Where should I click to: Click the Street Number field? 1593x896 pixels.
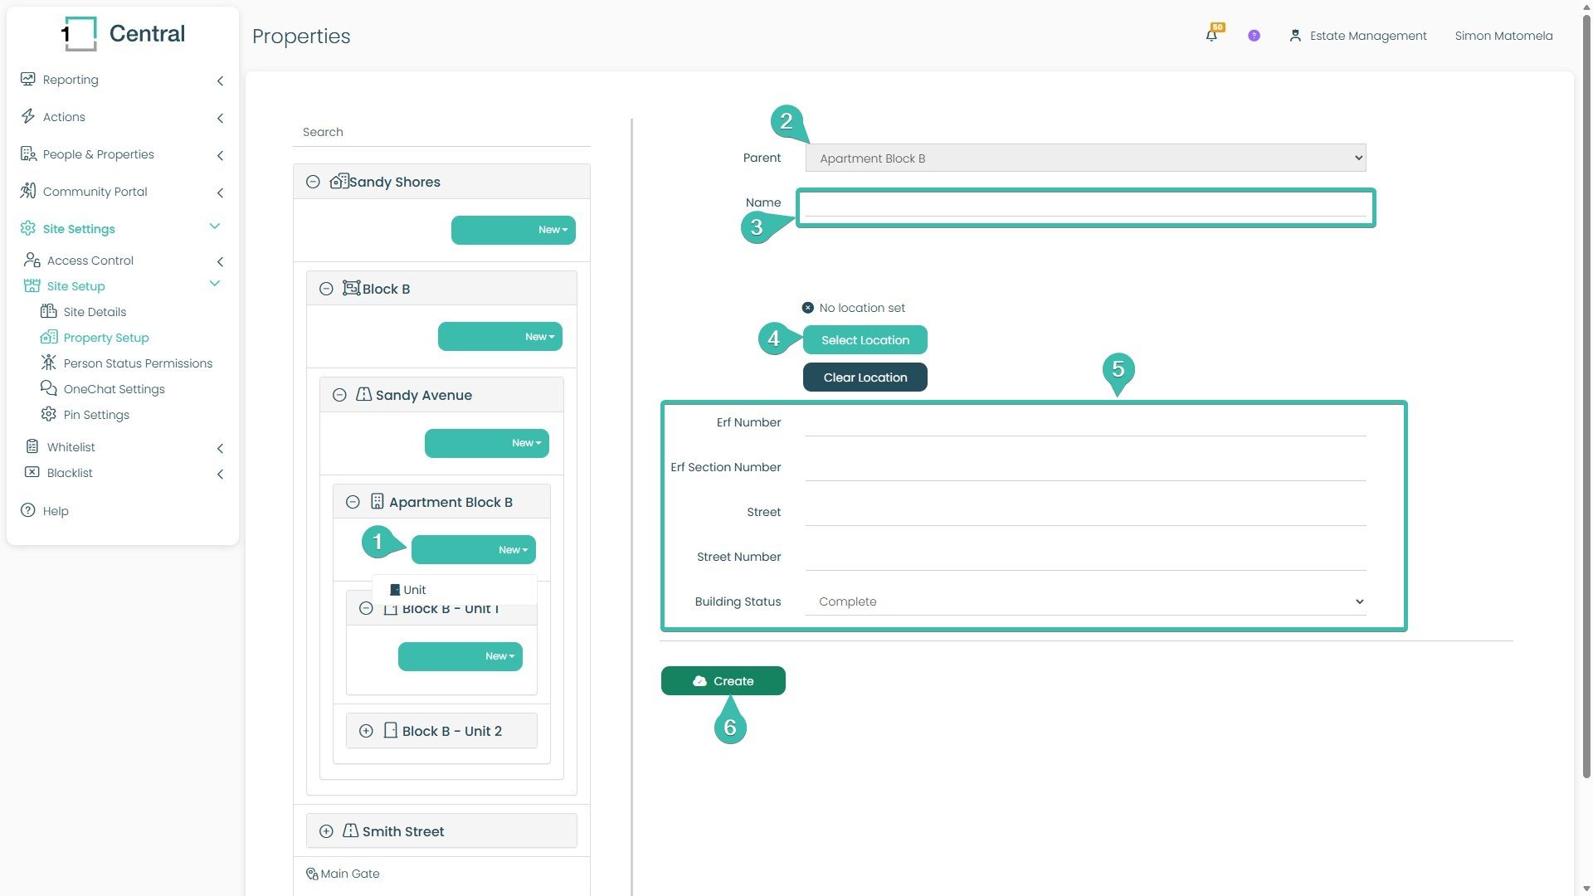pyautogui.click(x=1085, y=557)
